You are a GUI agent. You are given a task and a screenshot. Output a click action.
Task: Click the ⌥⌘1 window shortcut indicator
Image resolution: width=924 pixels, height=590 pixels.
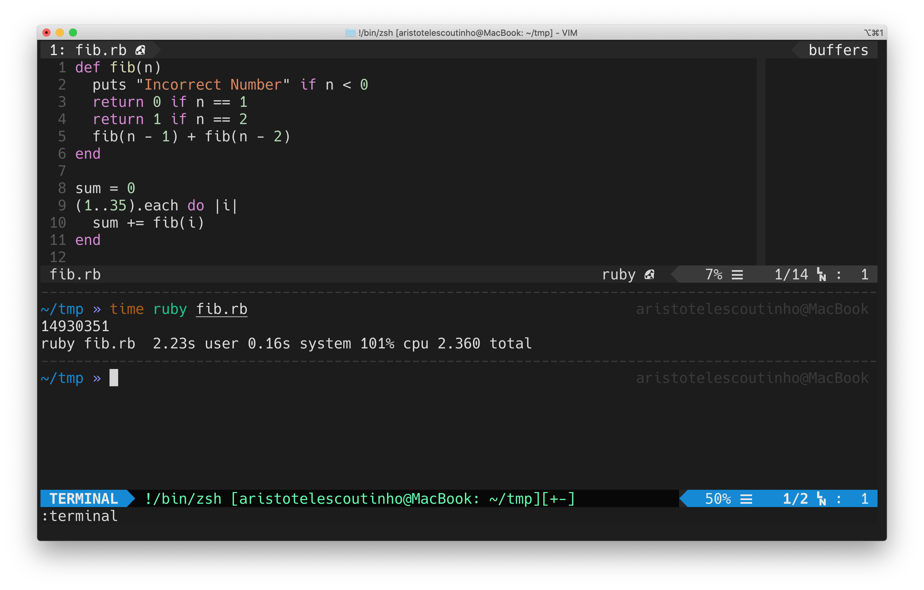click(873, 33)
